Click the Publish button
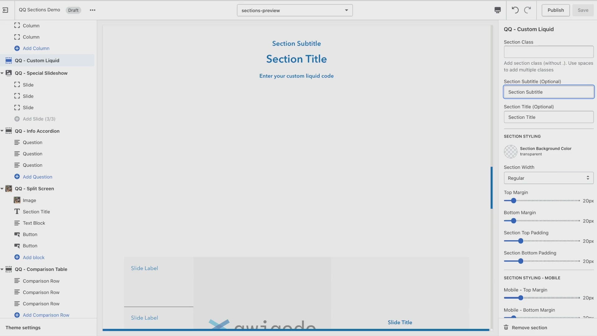The width and height of the screenshot is (597, 336). pos(555,10)
